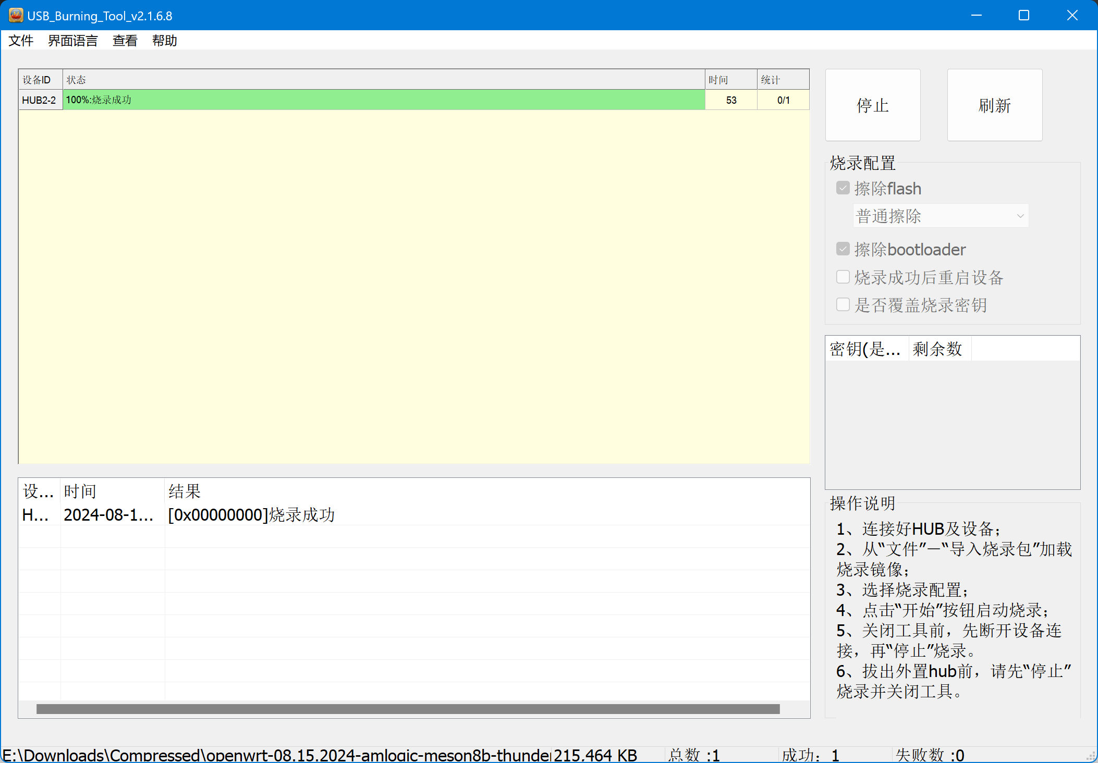The image size is (1098, 763).
Task: Click the 剩余数 column header in key panel
Action: point(937,348)
